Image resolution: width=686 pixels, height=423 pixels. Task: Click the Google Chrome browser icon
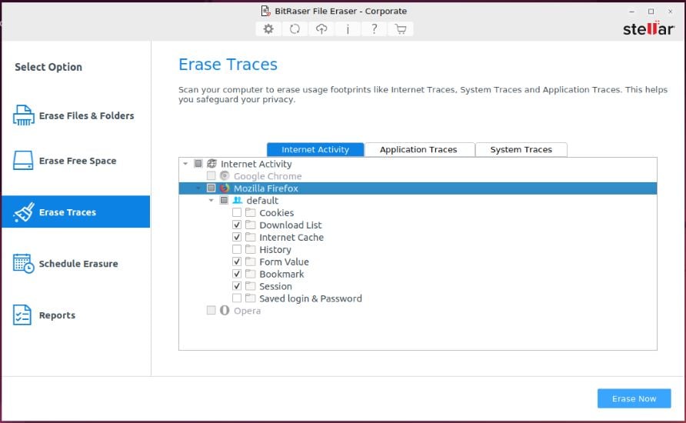225,176
